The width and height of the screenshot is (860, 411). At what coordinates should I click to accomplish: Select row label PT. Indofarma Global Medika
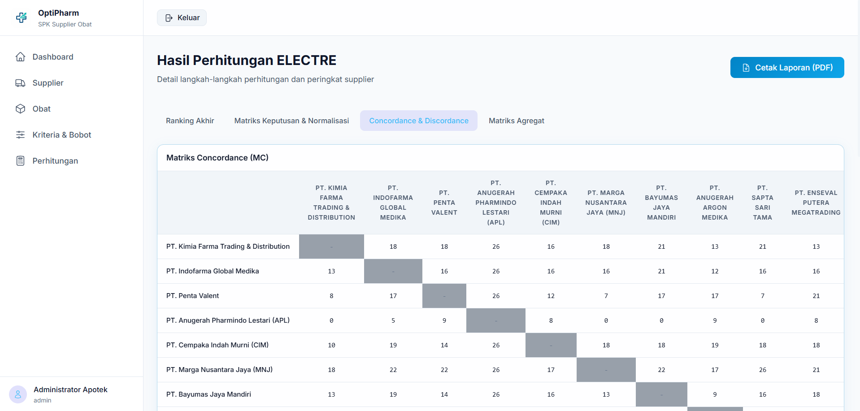pos(213,271)
